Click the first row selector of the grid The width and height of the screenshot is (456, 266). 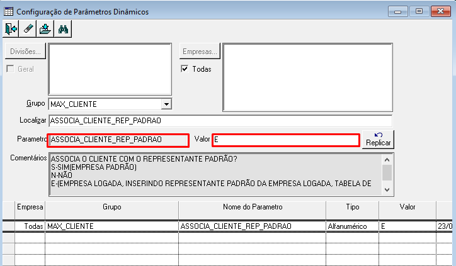pyautogui.click(x=9, y=226)
